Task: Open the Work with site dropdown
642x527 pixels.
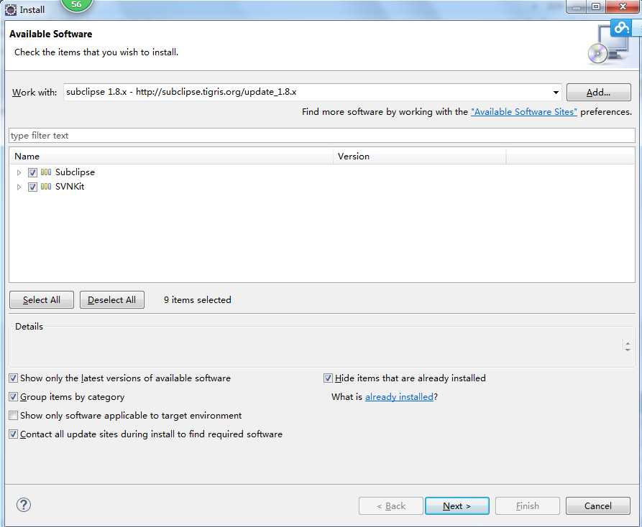Action: point(556,93)
